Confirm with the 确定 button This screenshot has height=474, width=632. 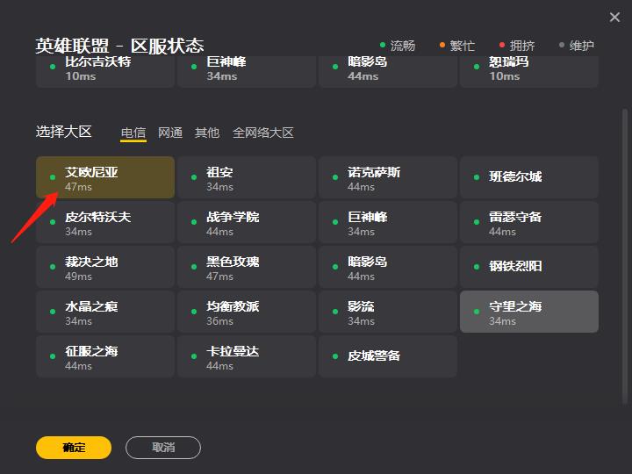[74, 448]
